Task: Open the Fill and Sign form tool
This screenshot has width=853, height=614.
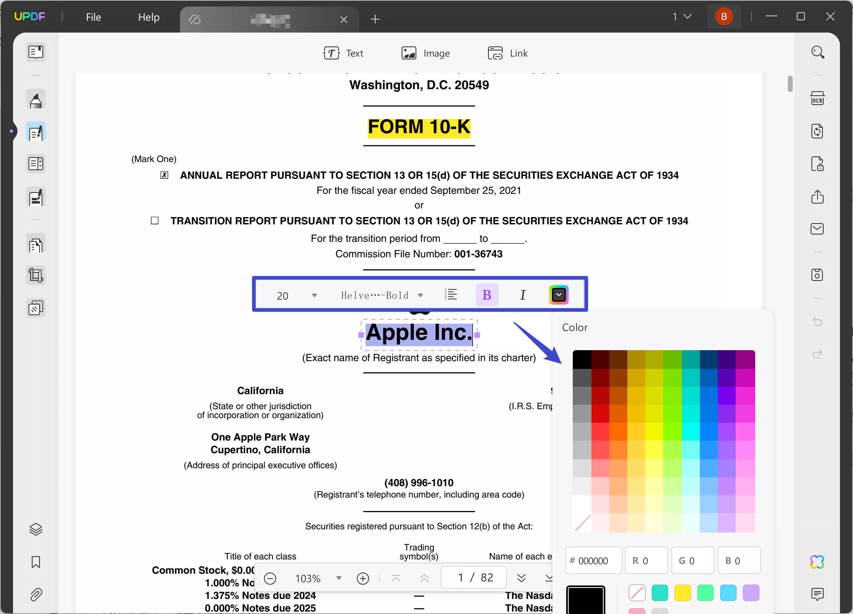Action: (36, 197)
